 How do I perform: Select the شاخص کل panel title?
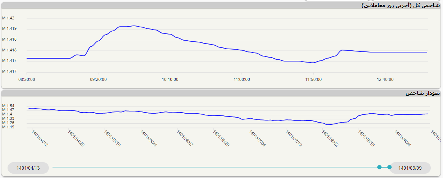coord(400,5)
